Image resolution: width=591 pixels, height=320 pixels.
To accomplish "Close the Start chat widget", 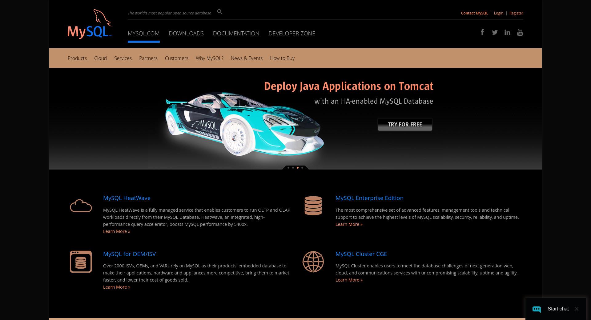I will coord(577,309).
